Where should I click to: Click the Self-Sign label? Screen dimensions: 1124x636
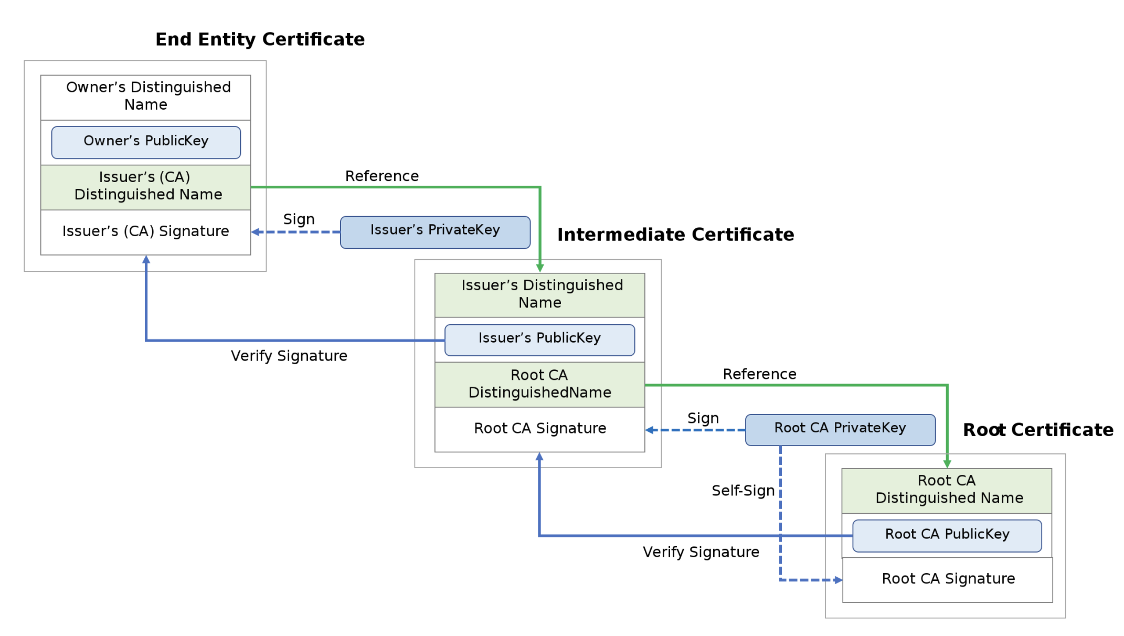point(743,491)
